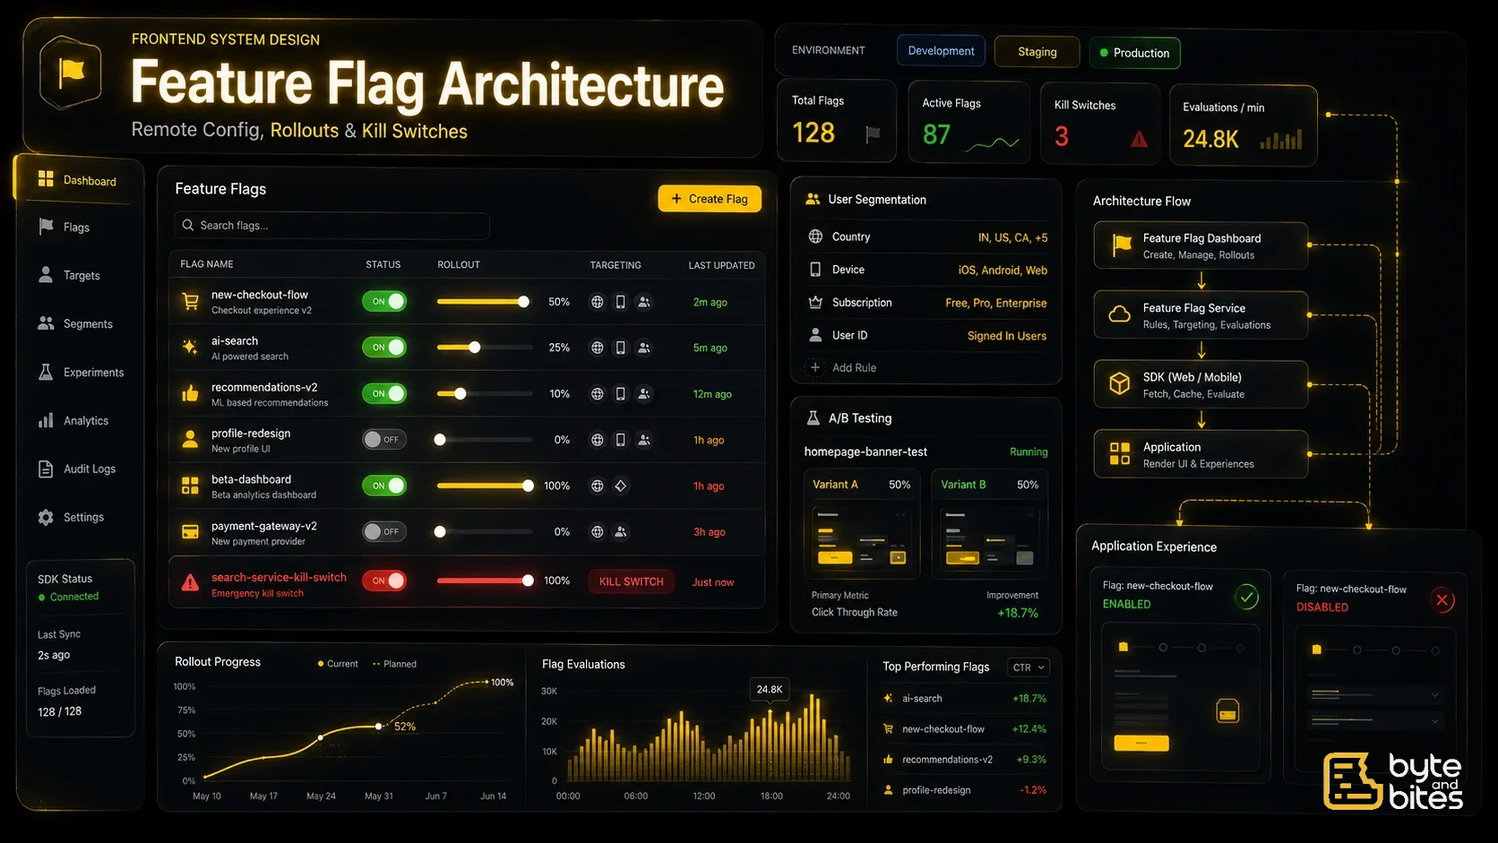
Task: Click Add Rule in User Segmentation
Action: click(x=844, y=367)
